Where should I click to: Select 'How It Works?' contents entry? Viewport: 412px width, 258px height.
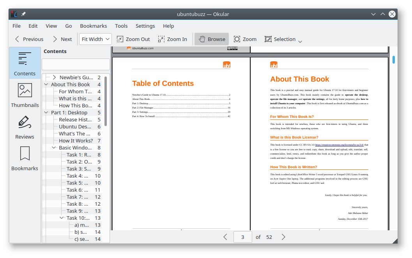(76, 141)
